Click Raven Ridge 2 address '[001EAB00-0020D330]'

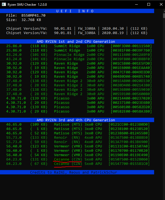[131, 81]
